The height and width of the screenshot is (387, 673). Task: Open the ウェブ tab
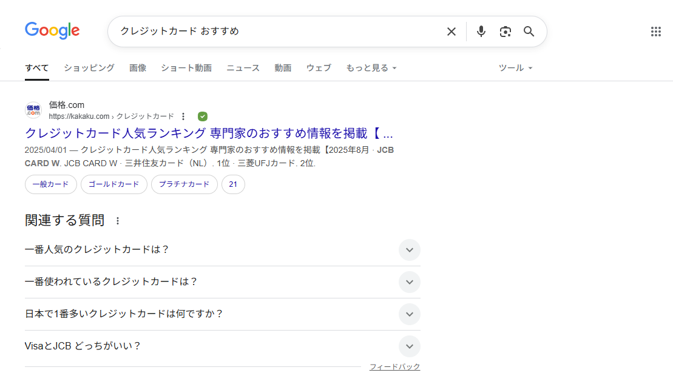coord(319,68)
